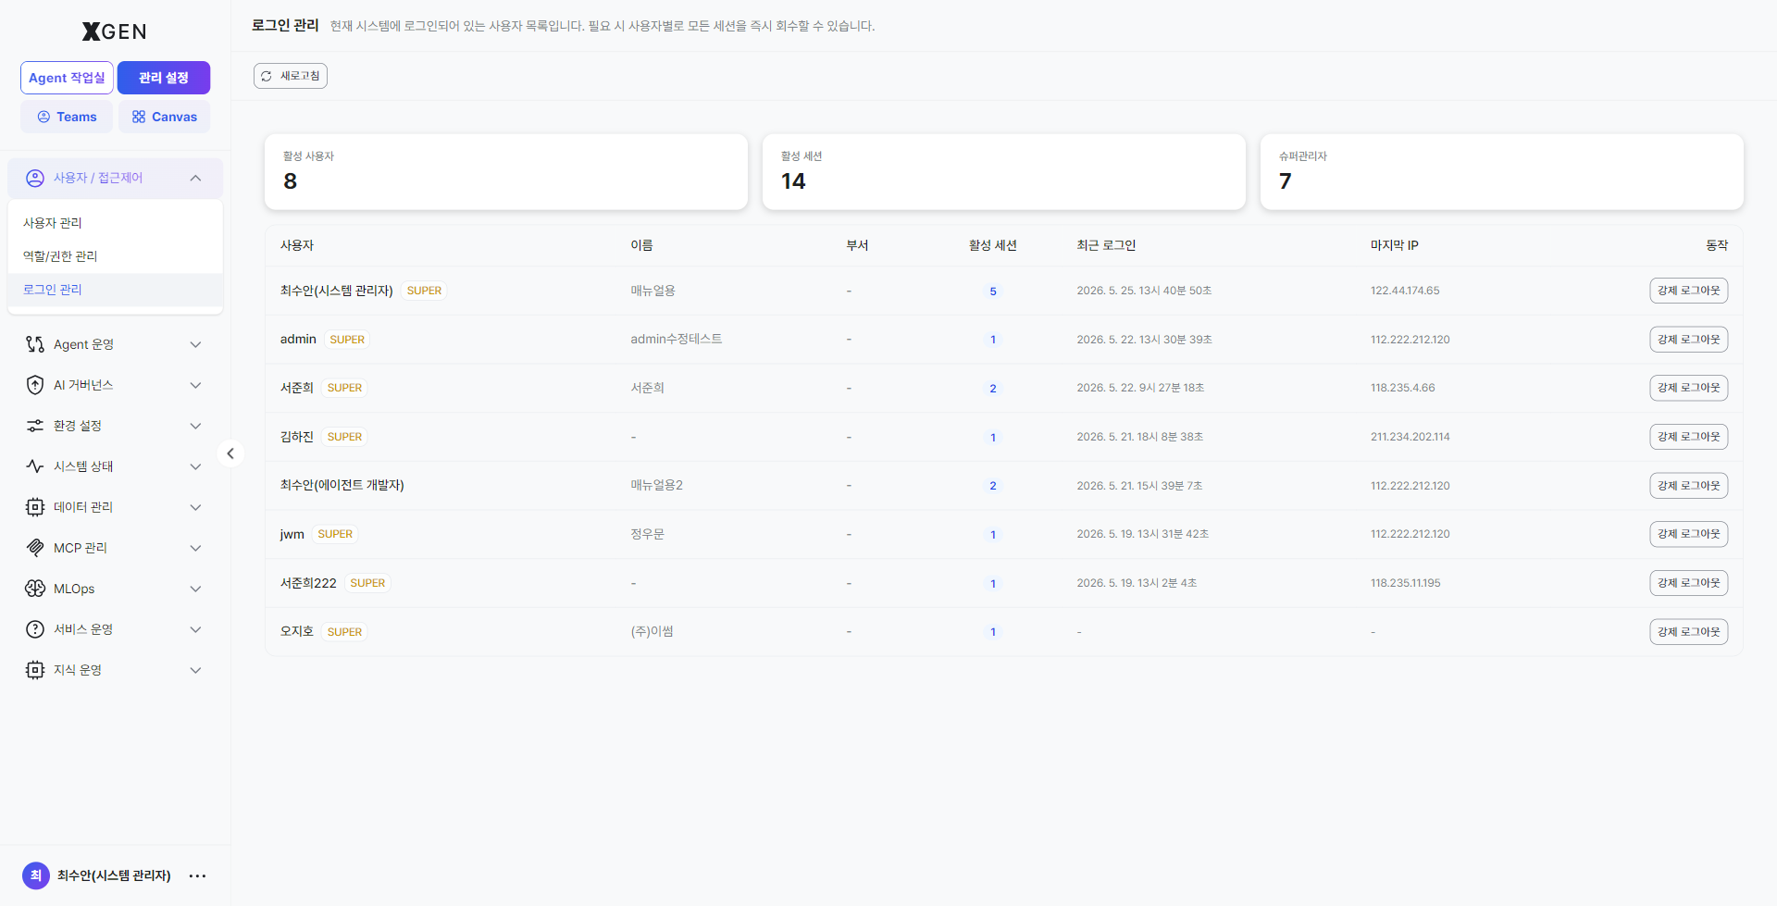Expand the AI 거버넌스 menu chevron
This screenshot has width=1777, height=906.
point(195,385)
